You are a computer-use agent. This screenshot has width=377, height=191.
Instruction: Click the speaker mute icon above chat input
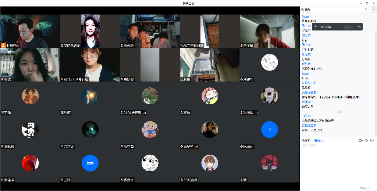(366, 140)
